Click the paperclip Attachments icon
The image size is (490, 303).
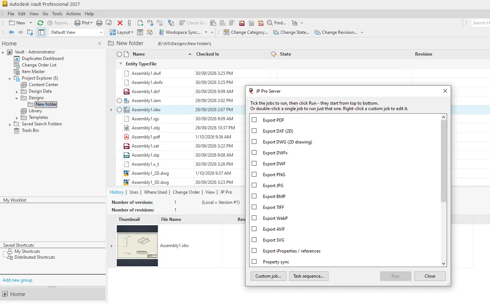click(x=129, y=23)
